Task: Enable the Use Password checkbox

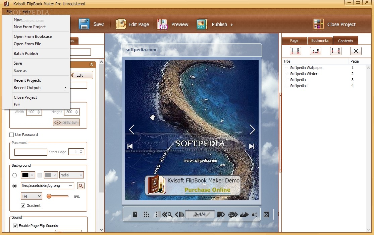Action: click(11, 135)
